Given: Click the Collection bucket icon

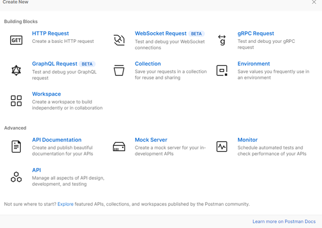Looking at the screenshot, I should (x=119, y=70).
